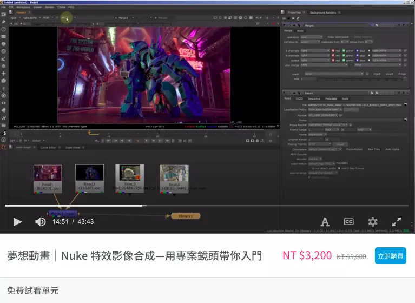
Task: Open viewer A input Merge1 dropdown
Action: point(126,18)
